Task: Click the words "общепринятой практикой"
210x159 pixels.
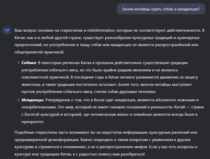Action: point(36,52)
